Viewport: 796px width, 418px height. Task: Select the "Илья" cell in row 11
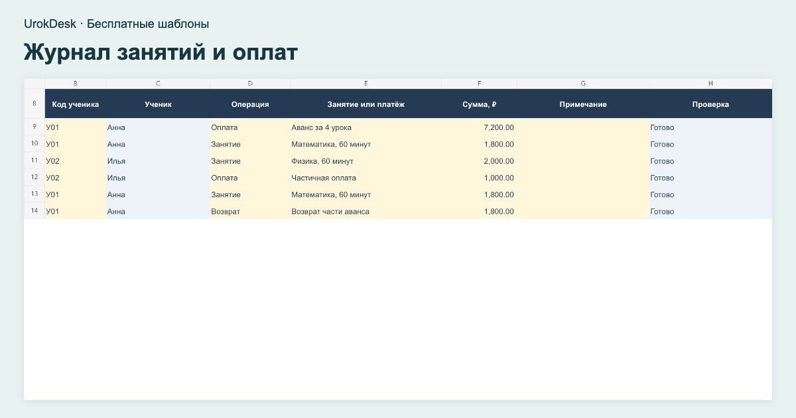158,161
